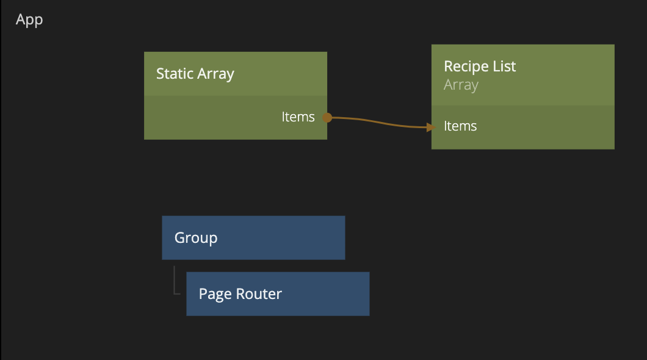
Task: Click the Array subtitle under Recipe List
Action: pos(461,85)
